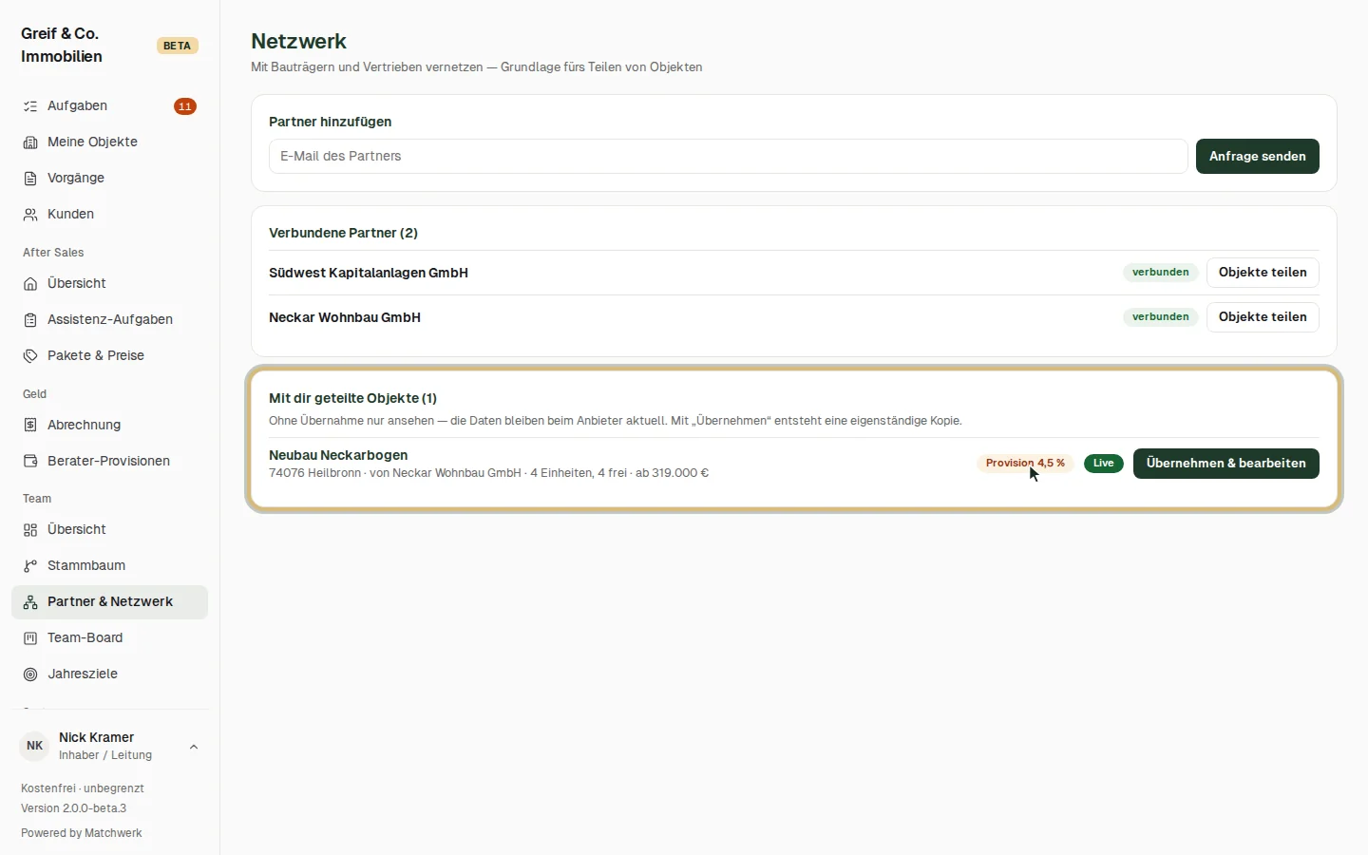
Task: Select the Neubau Neckarbogen title
Action: pos(338,456)
